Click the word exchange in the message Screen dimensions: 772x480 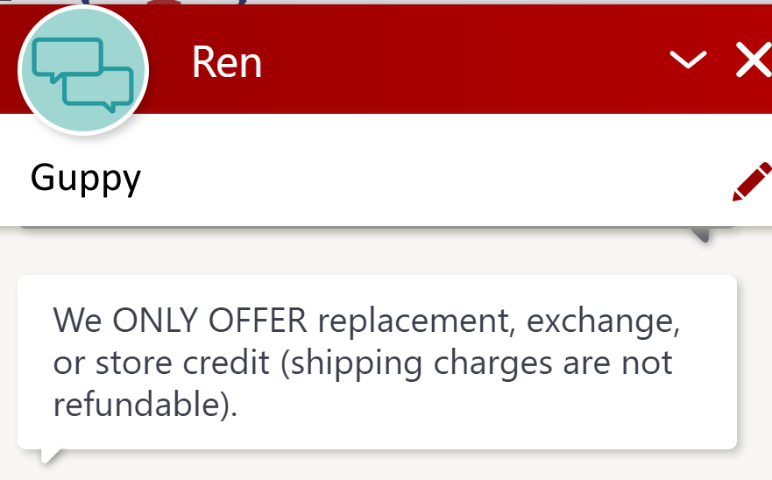[x=603, y=321]
